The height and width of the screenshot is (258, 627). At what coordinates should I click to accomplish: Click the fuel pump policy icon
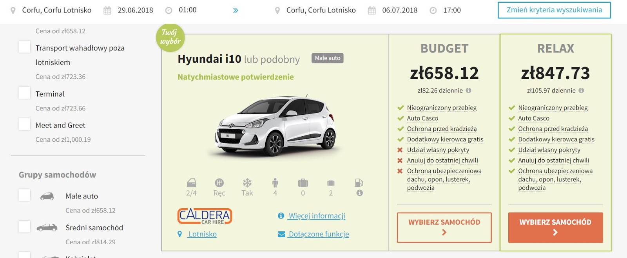point(359,183)
